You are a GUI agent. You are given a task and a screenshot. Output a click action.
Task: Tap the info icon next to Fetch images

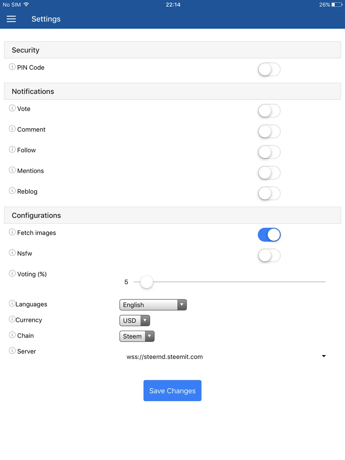click(12, 232)
